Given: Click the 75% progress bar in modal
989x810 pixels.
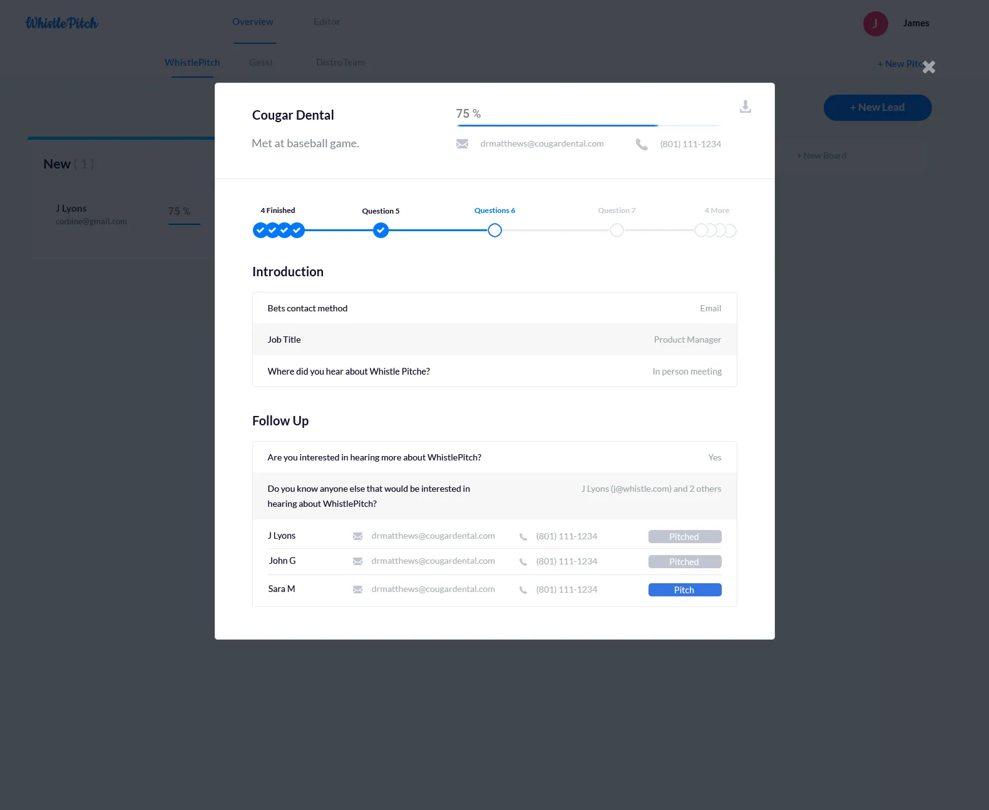Looking at the screenshot, I should coord(588,125).
